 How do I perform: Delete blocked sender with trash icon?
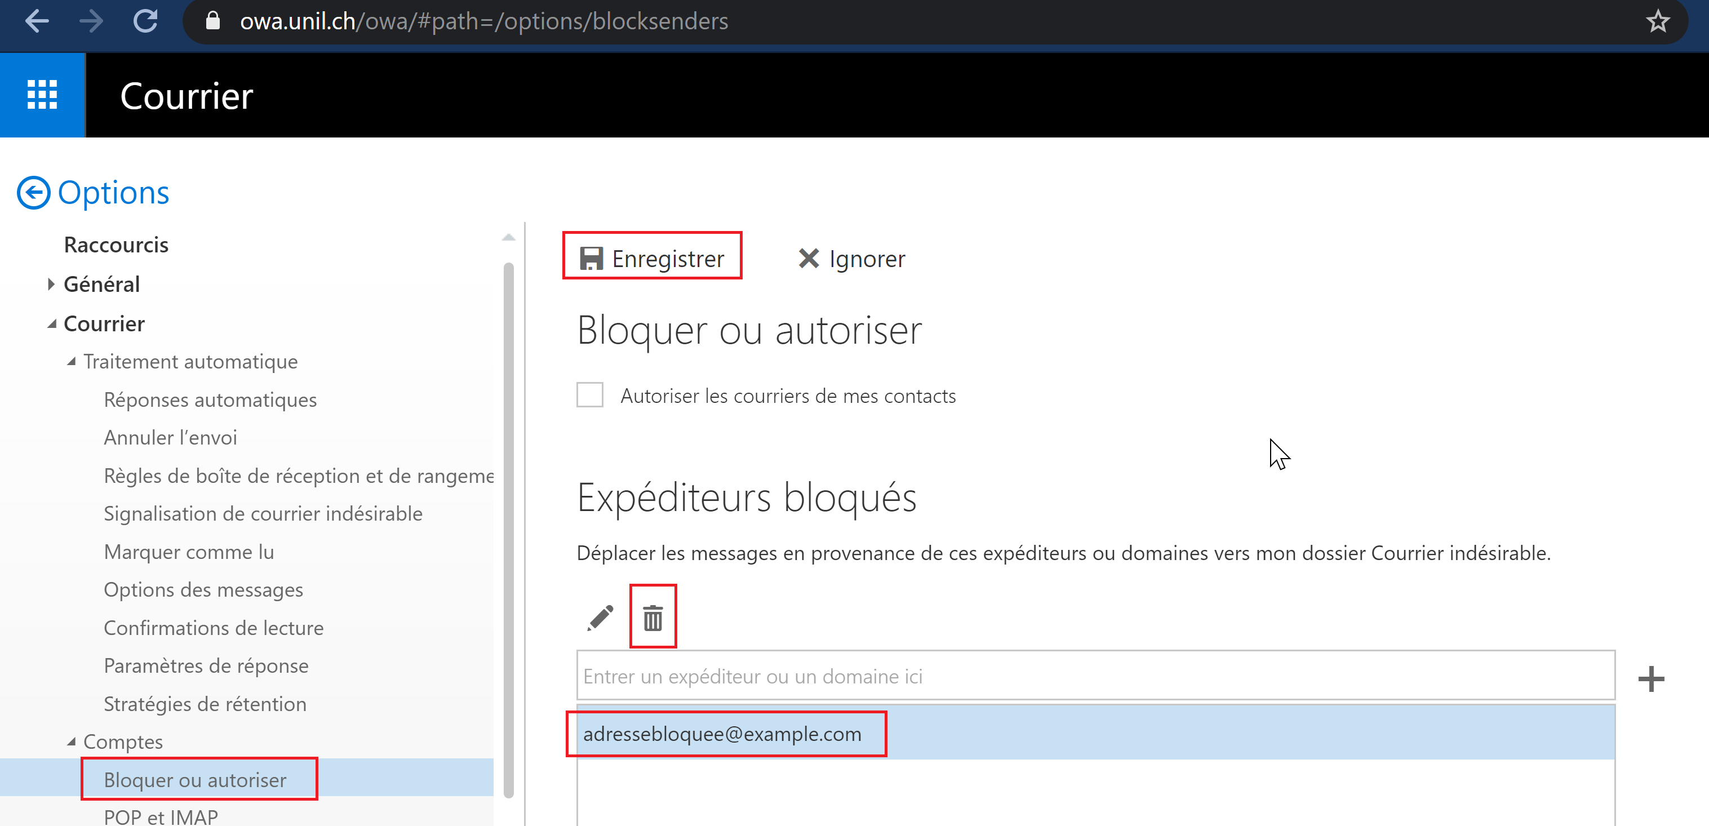[653, 618]
